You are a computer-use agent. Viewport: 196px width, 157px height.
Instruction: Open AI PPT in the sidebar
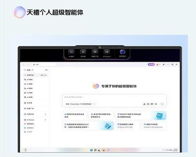28,132
